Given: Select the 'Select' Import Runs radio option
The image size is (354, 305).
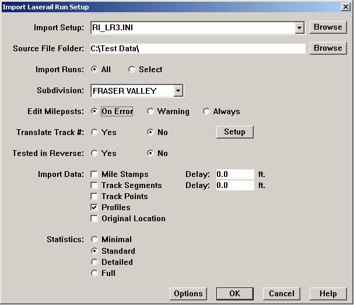Looking at the screenshot, I should 132,70.
